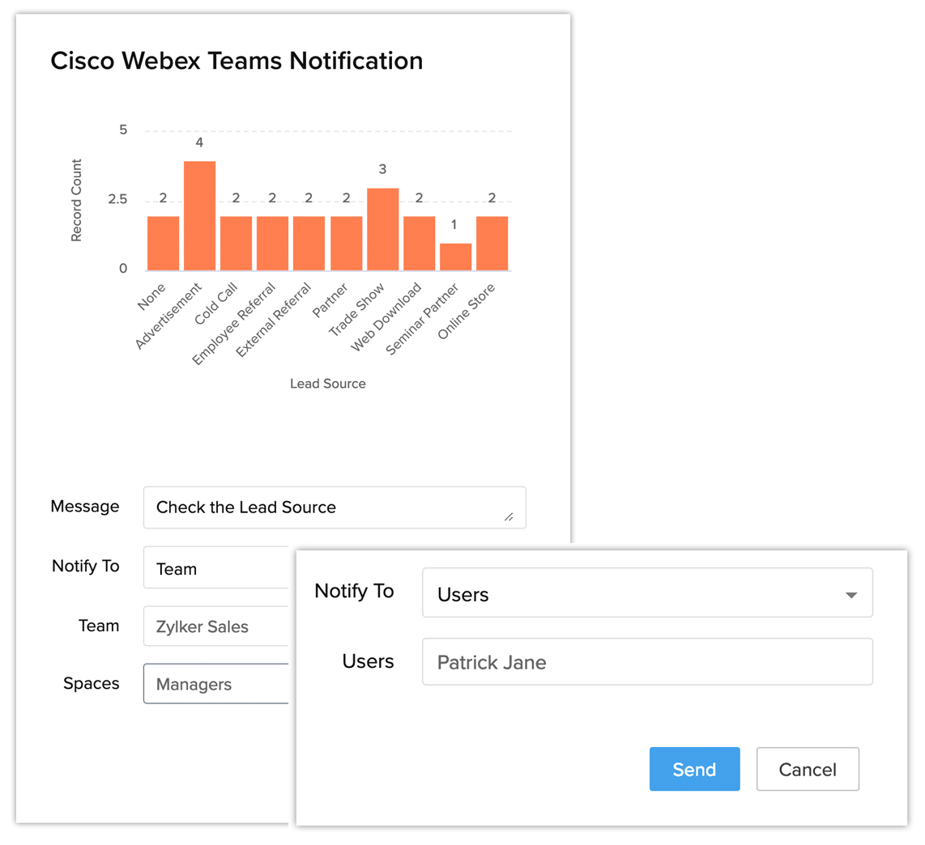This screenshot has height=845, width=925.
Task: Click the Partner bar in chart
Action: [x=346, y=244]
